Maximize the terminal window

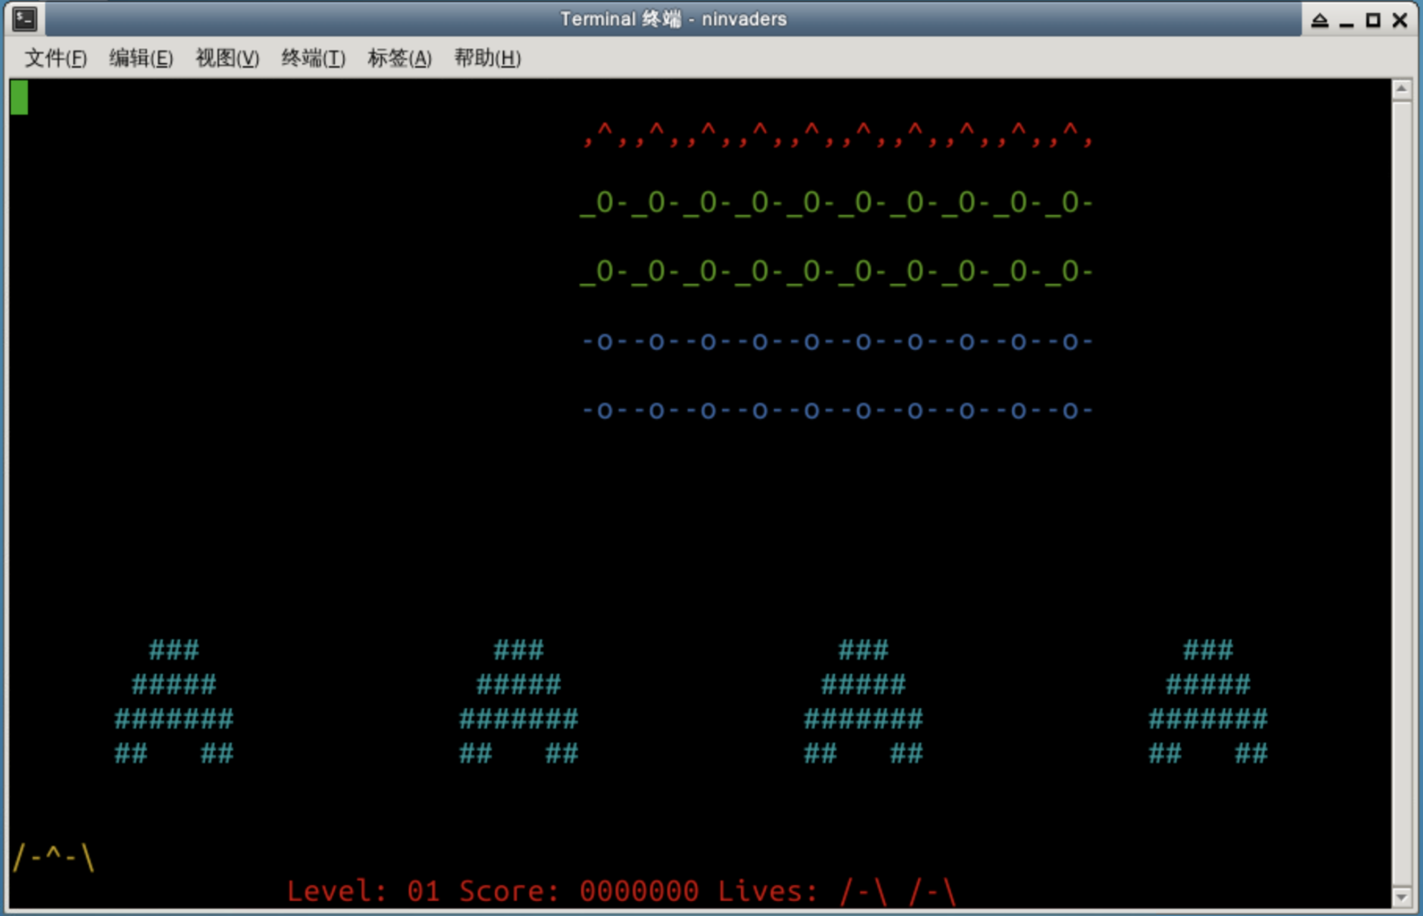pyautogui.click(x=1373, y=20)
